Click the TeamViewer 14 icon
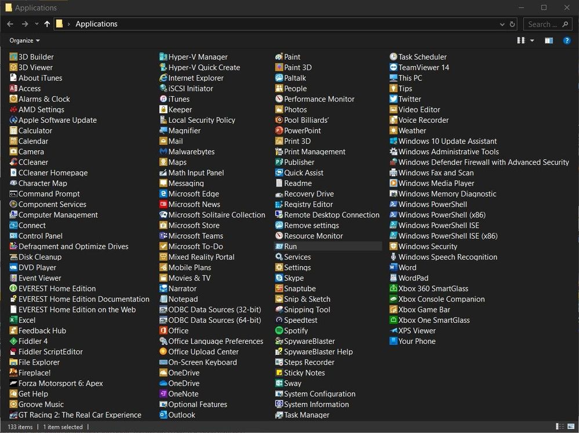This screenshot has width=579, height=433. (x=394, y=68)
